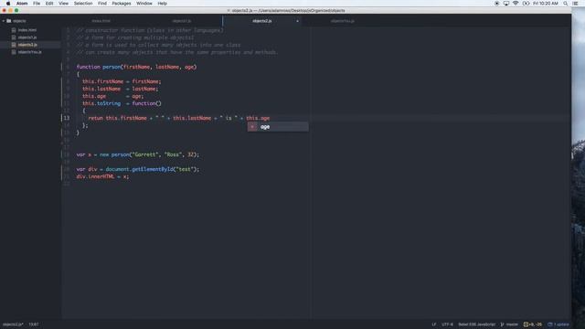
Task: Switch to the index.html tab
Action: point(101,21)
